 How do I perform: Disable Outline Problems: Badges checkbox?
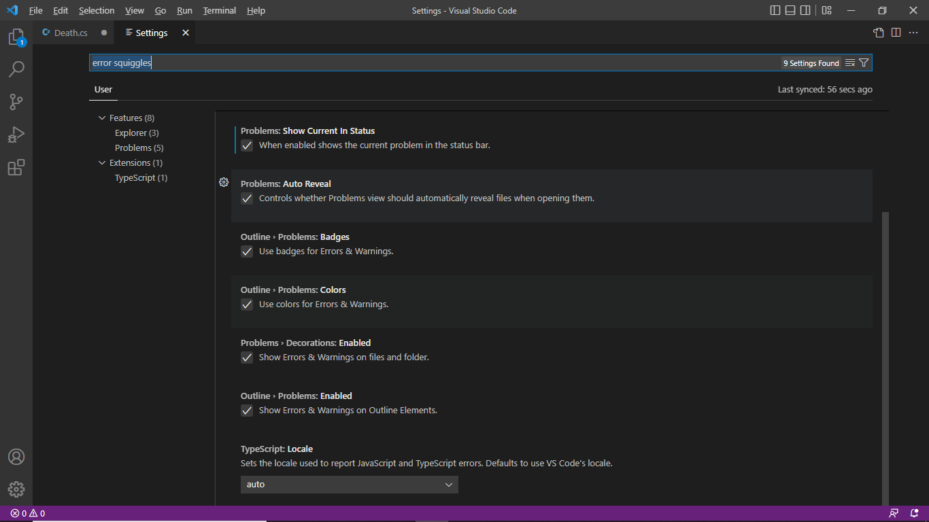(247, 251)
